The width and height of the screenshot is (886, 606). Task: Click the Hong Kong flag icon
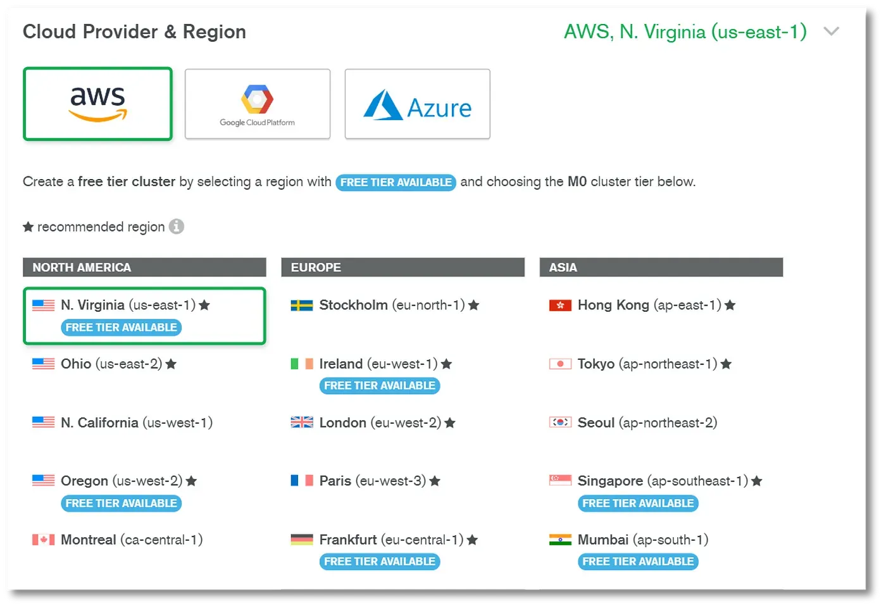[x=560, y=306]
